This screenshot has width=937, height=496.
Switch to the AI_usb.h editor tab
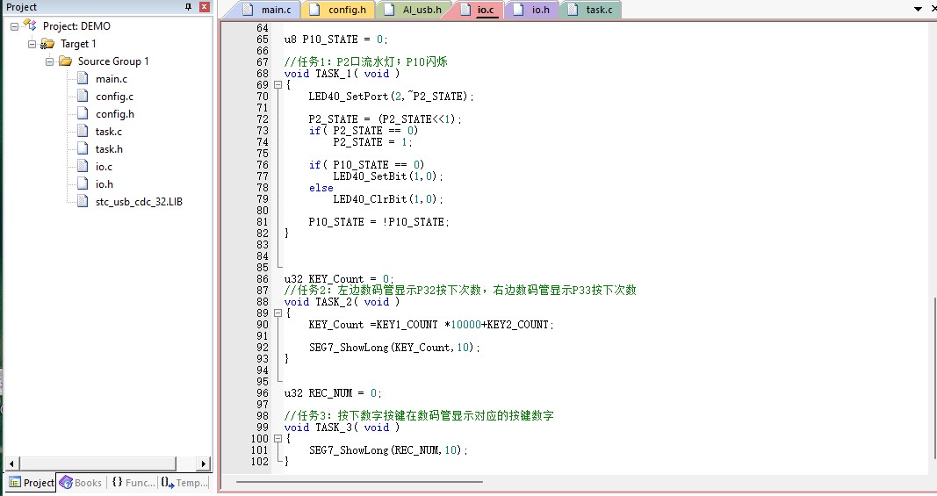[414, 10]
